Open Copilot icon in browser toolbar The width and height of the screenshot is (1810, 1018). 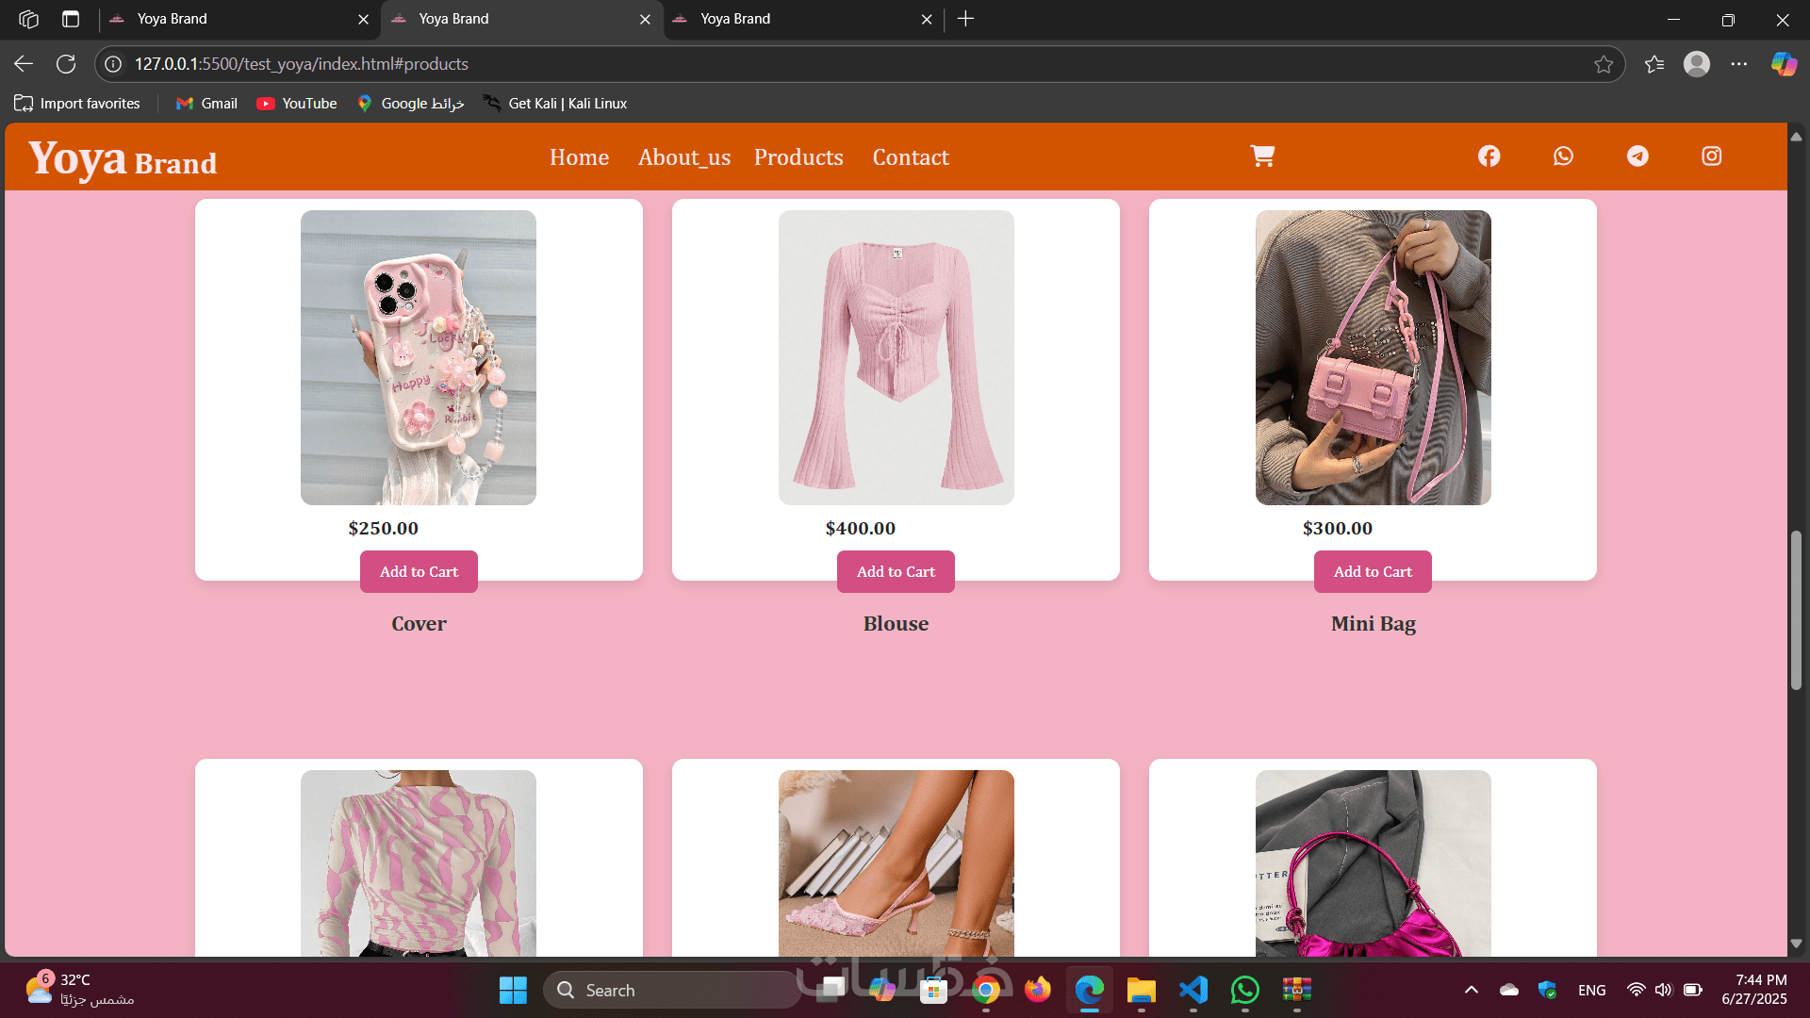click(1783, 64)
